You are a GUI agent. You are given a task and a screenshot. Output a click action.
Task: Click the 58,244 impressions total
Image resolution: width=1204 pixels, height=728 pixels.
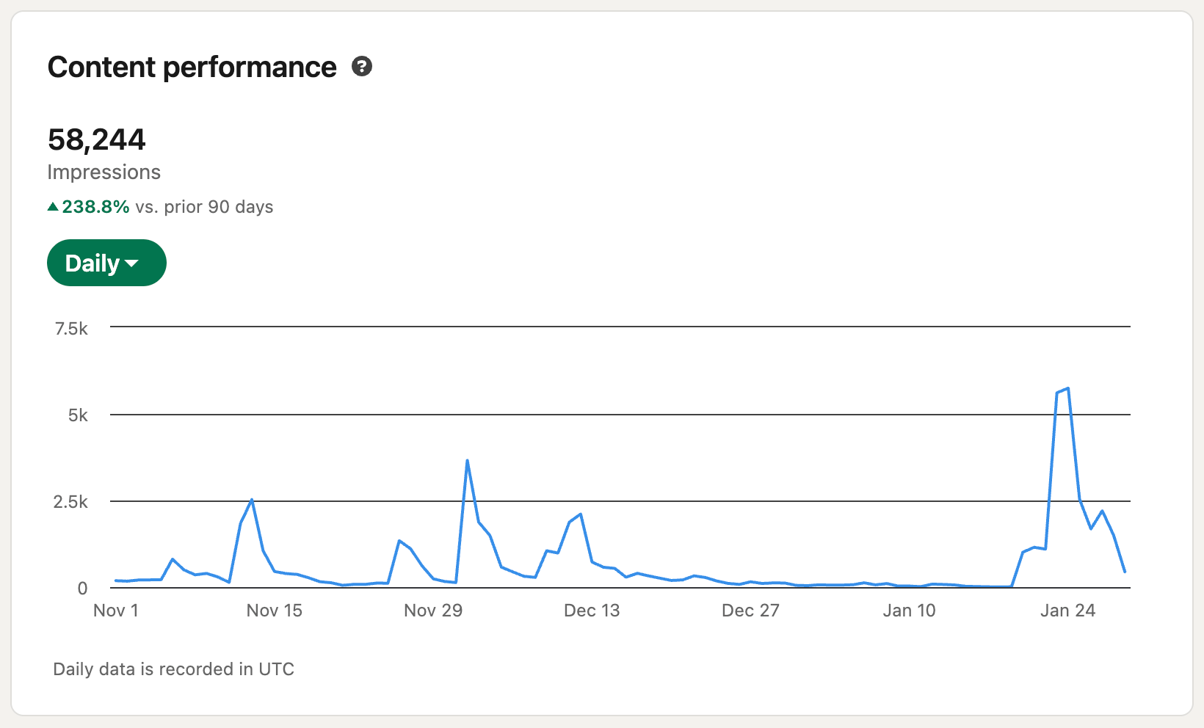point(97,139)
